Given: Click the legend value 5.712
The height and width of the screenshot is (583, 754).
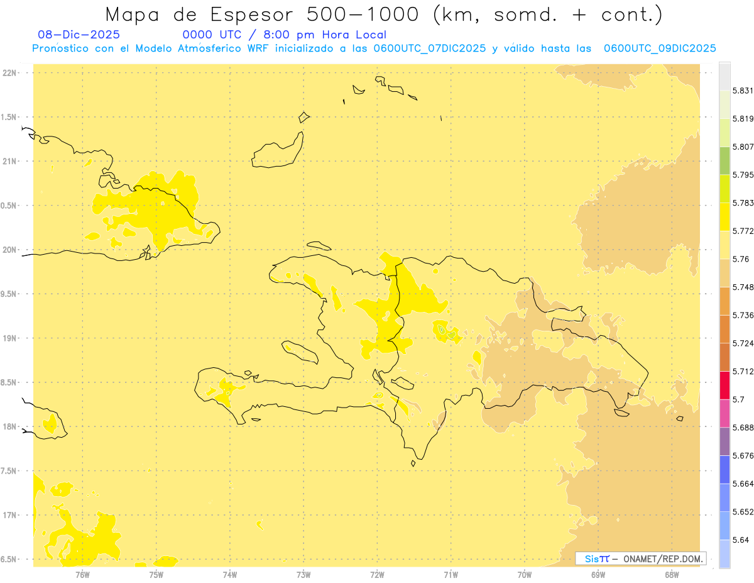Looking at the screenshot, I should (x=743, y=371).
